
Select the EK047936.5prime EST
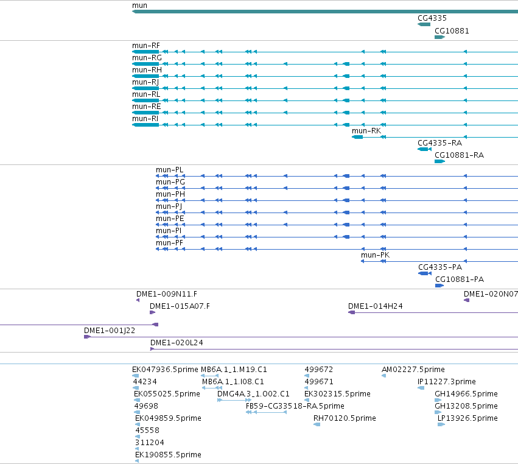[x=136, y=376]
